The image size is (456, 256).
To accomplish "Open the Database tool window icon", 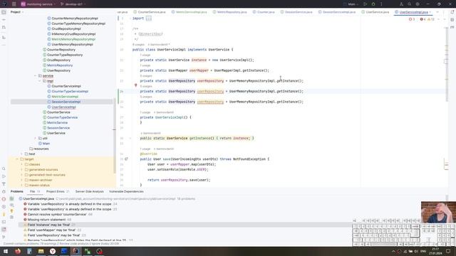I will point(452,20).
